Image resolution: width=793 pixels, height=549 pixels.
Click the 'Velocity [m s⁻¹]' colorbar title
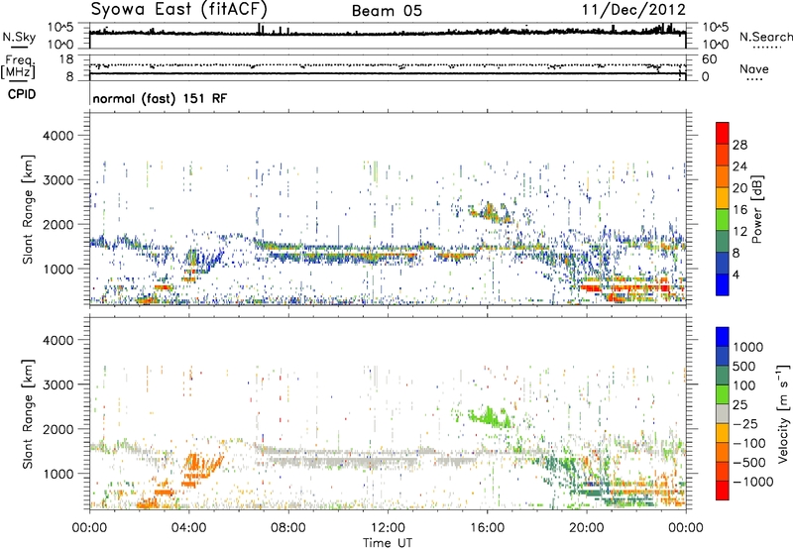(x=783, y=413)
